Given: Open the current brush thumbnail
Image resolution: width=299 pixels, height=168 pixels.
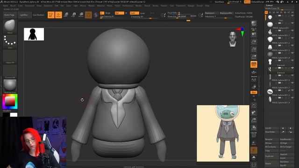Looking at the screenshot, I should [x=10, y=26].
